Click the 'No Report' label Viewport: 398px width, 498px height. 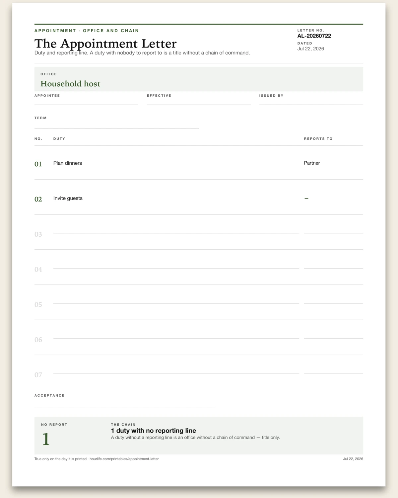54,425
